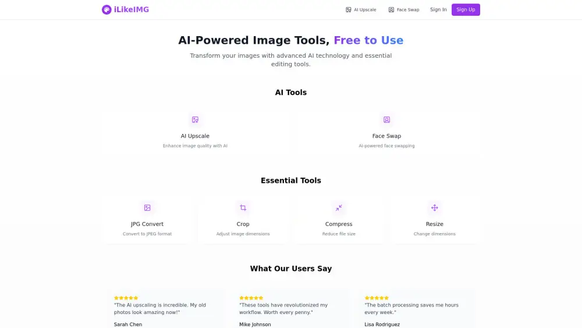Click the Face Swap icon in navbar
Image resolution: width=582 pixels, height=328 pixels.
click(391, 10)
